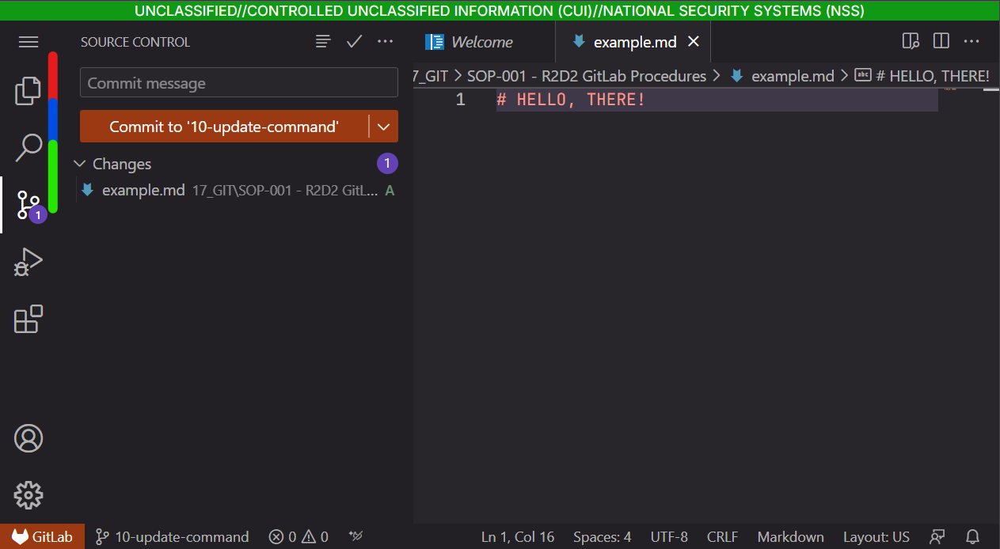Open the Manage gear settings icon
1000x549 pixels.
[x=29, y=495]
